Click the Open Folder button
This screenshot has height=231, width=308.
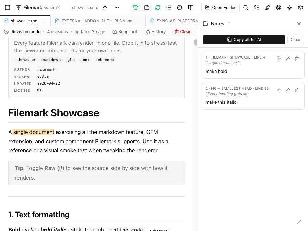tap(220, 8)
